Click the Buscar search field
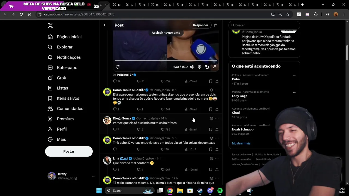 264,25
